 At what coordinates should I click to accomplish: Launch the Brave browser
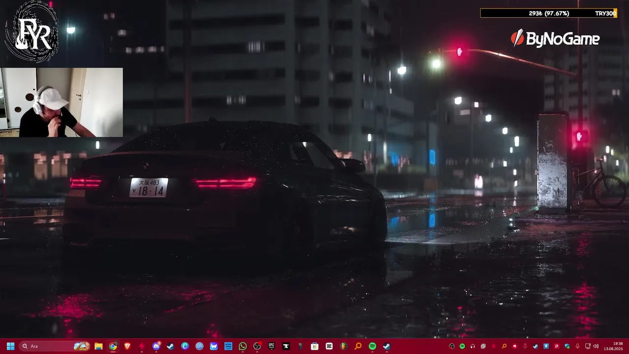[127, 346]
